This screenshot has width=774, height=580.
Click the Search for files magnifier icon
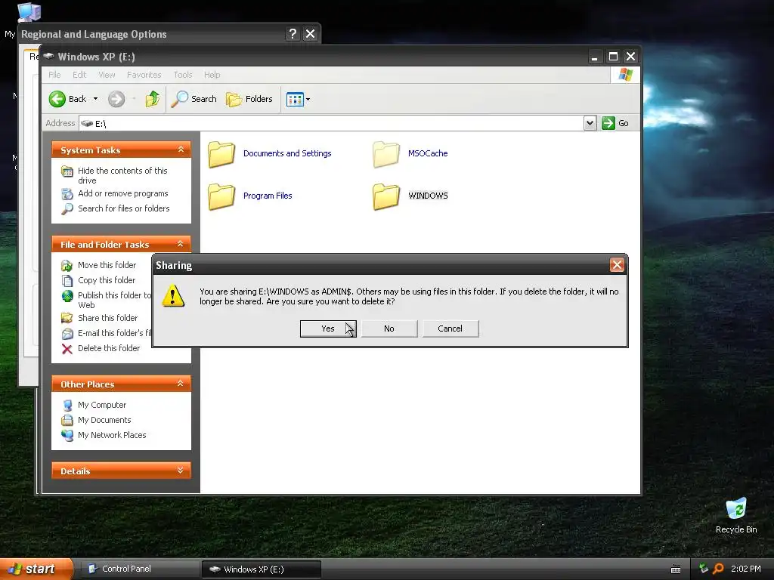click(x=67, y=209)
